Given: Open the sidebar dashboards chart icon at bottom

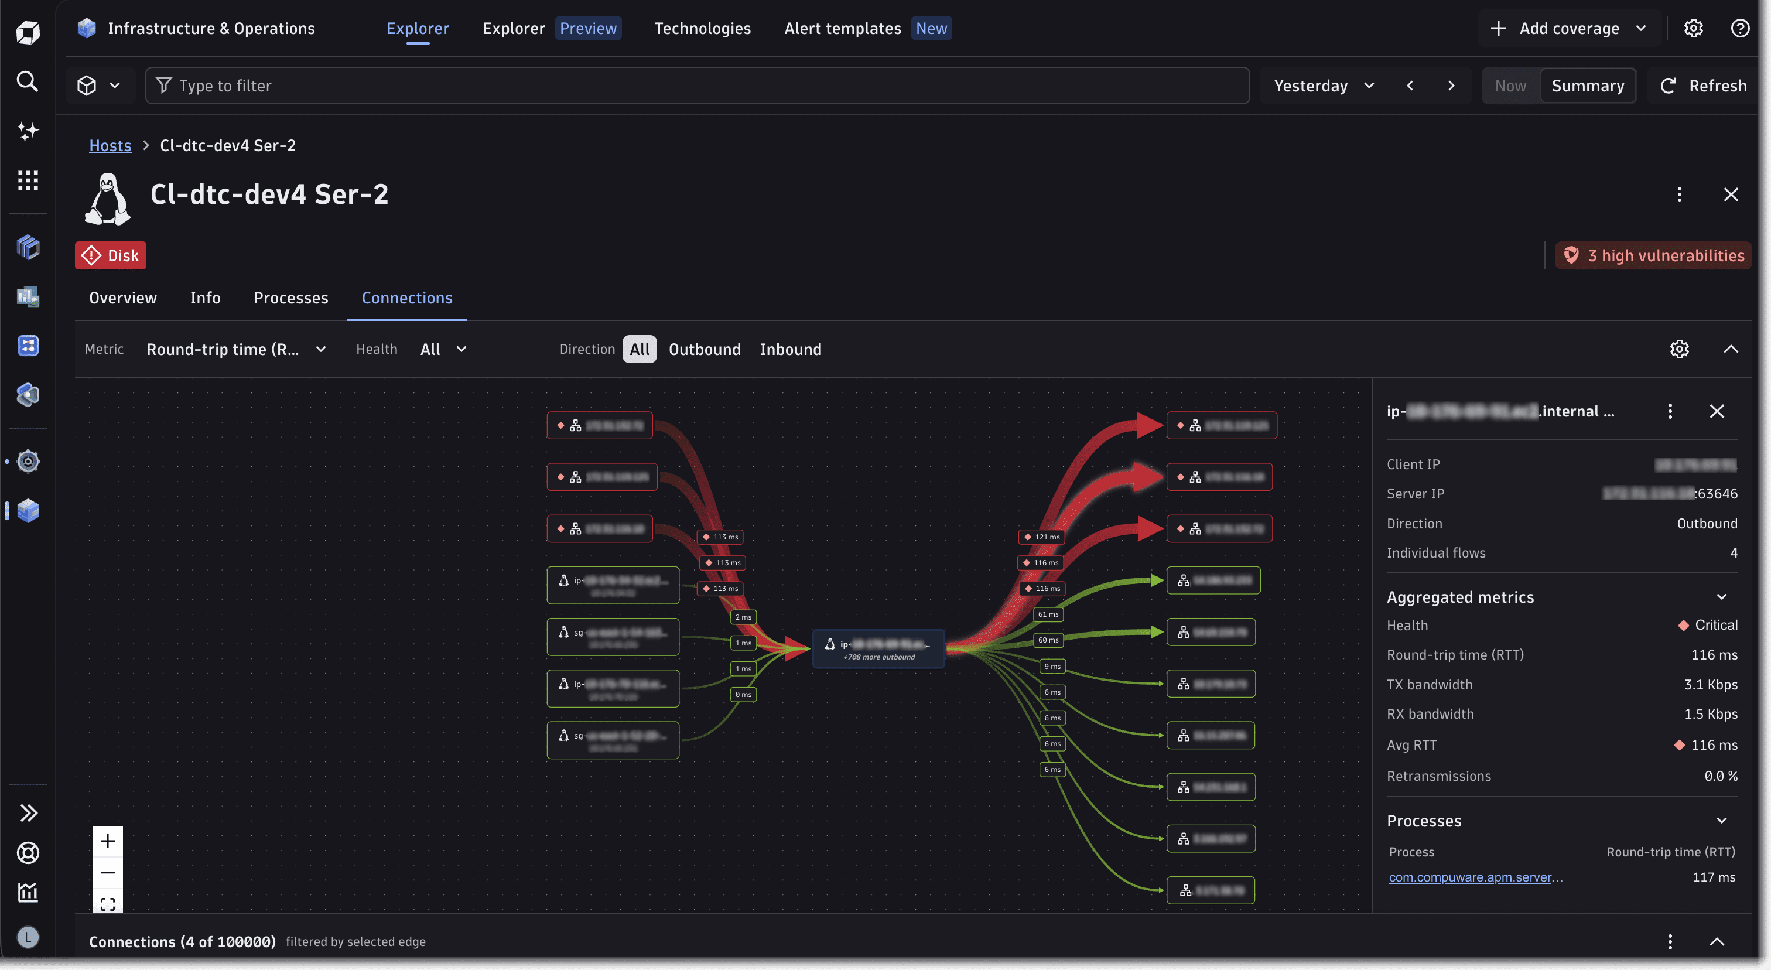Looking at the screenshot, I should point(28,893).
